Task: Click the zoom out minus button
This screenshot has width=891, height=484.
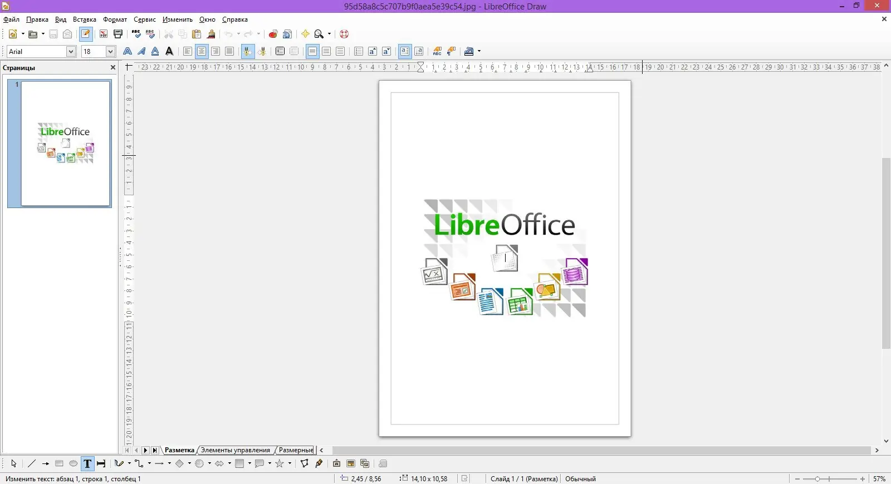Action: pos(797,479)
